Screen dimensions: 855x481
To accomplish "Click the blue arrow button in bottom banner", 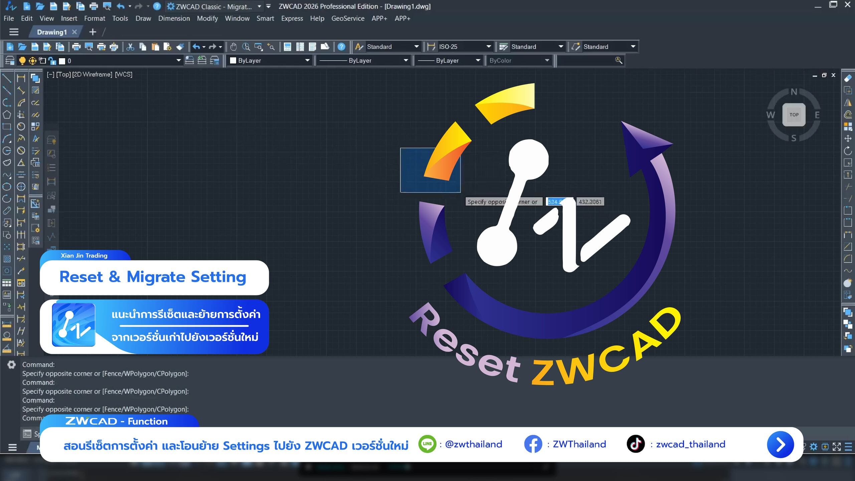I will point(781,444).
